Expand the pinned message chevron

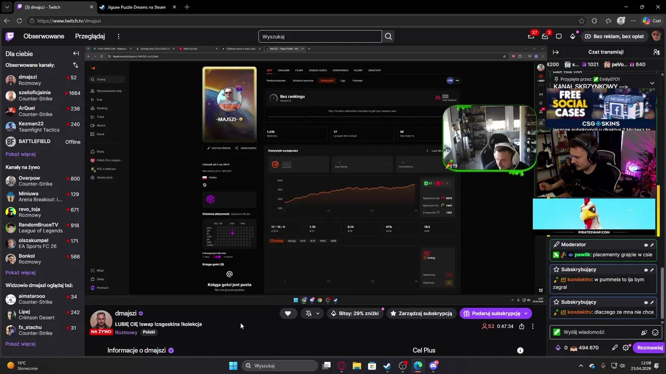point(652,83)
